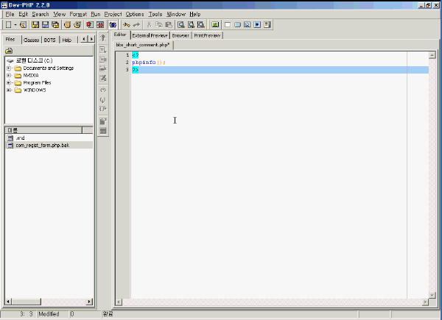
Task: Click file list scrollbar left arrow
Action: [x=8, y=302]
